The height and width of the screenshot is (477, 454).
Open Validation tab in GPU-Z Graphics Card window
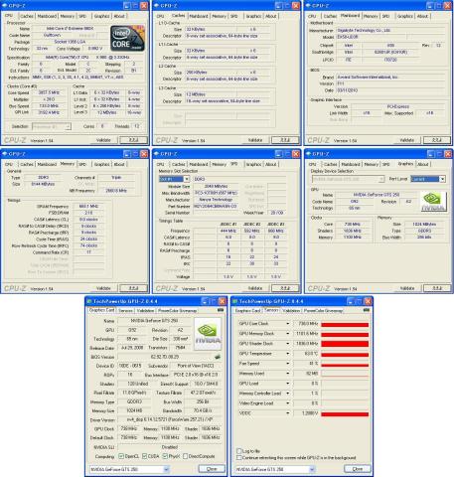[145, 310]
